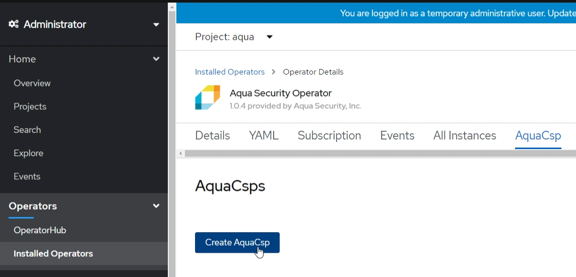Collapse the Home navigation section
The width and height of the screenshot is (576, 277).
156,59
